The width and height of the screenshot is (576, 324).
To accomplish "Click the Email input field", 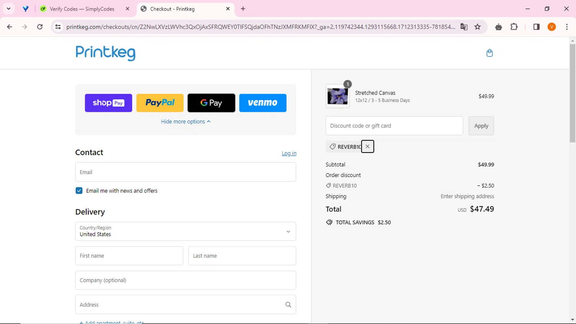I will point(185,172).
